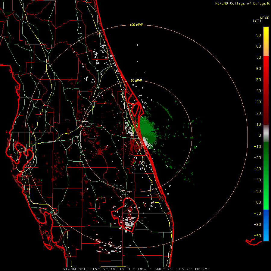Click the STORM RELATIVE VELOCITY product title
The image size is (271, 271).
93,269
